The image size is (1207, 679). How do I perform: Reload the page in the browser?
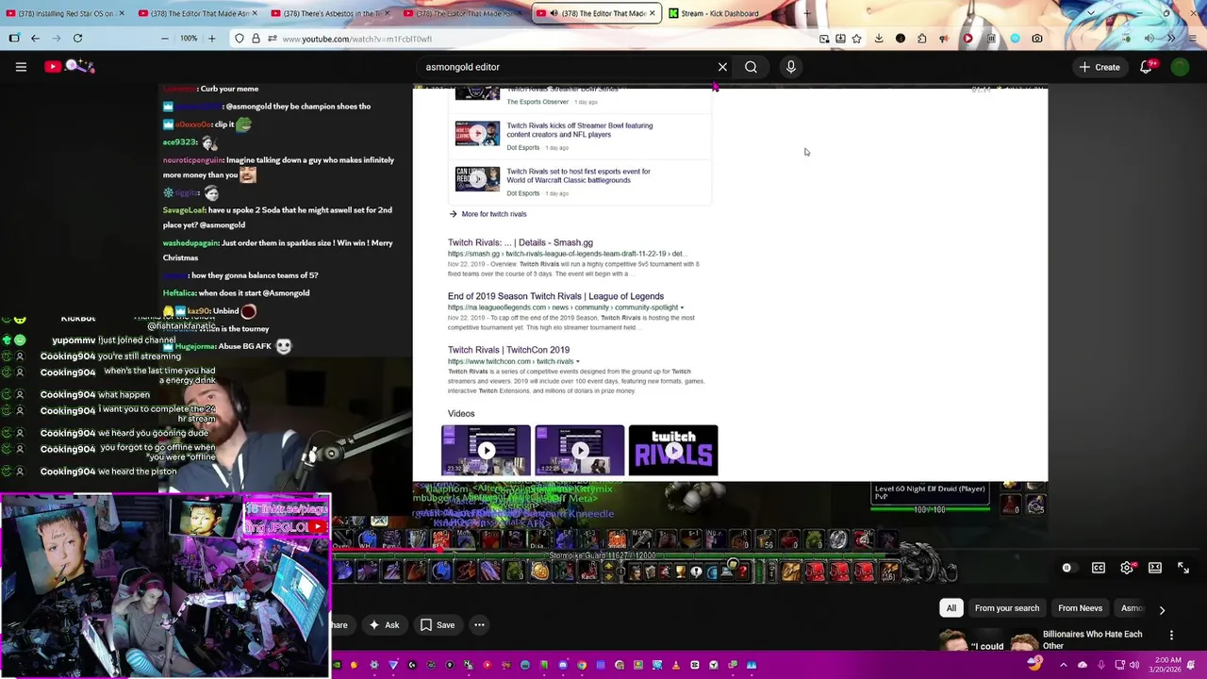click(77, 39)
